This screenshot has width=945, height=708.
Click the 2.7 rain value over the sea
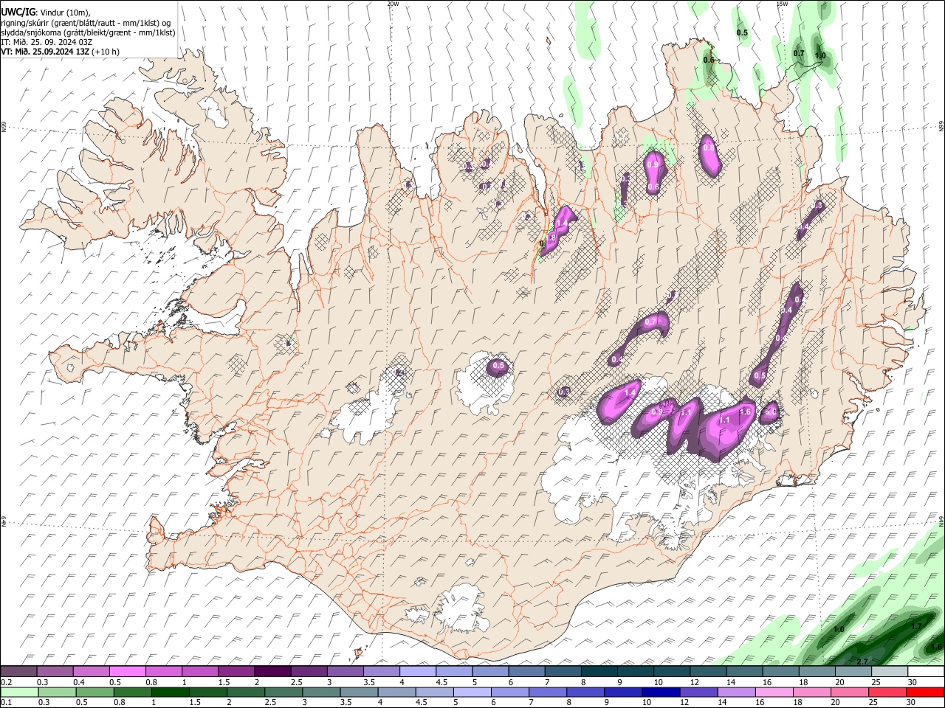click(x=862, y=662)
